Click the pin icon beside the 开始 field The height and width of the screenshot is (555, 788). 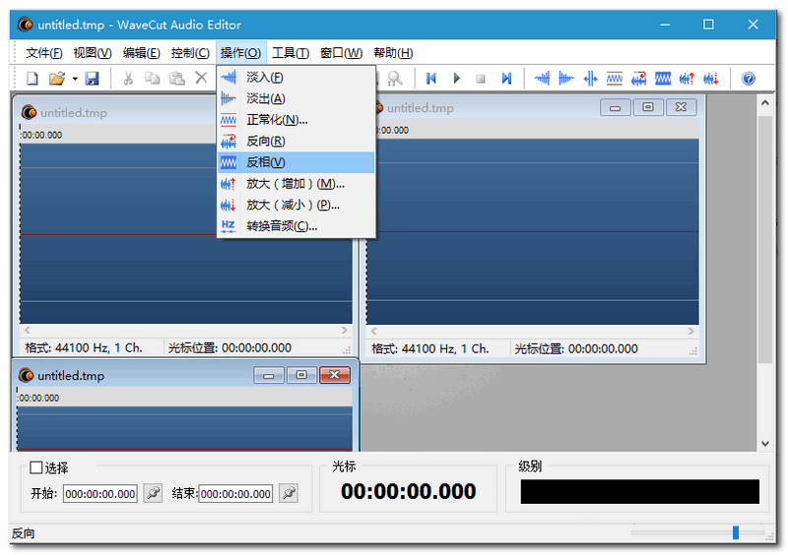click(x=153, y=493)
